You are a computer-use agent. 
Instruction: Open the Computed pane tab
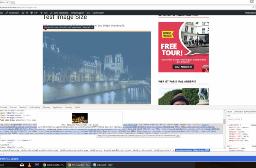[238, 112]
